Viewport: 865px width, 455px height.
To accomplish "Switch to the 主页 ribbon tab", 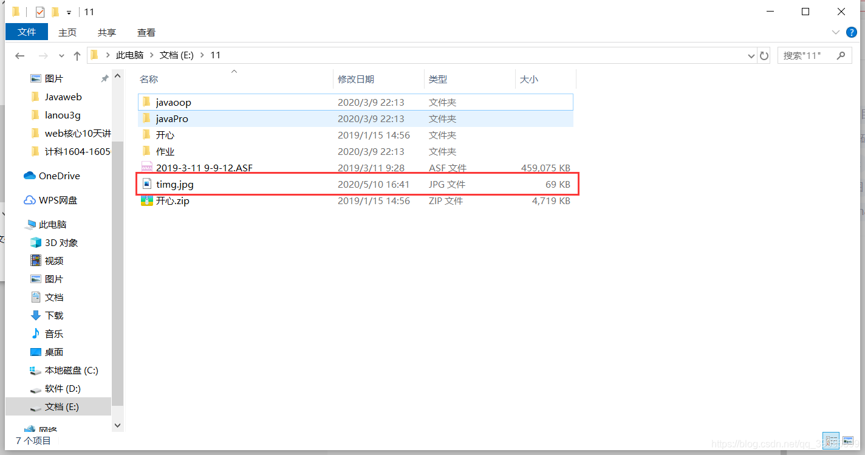I will coord(67,32).
